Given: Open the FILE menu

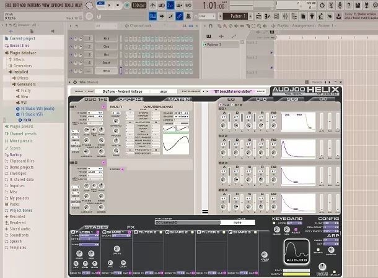Looking at the screenshot, I should [x=8, y=5].
